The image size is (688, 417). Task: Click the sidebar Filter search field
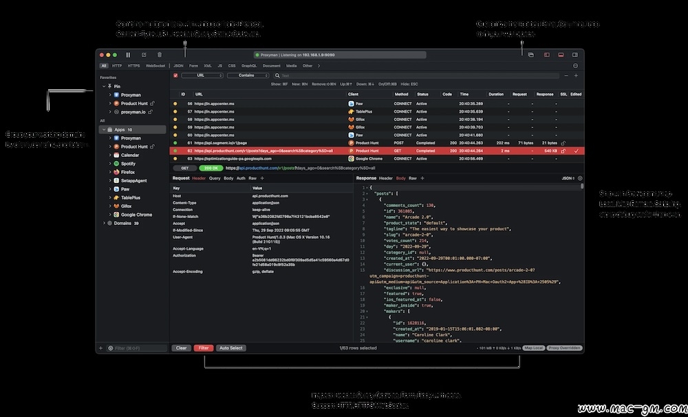coord(138,348)
